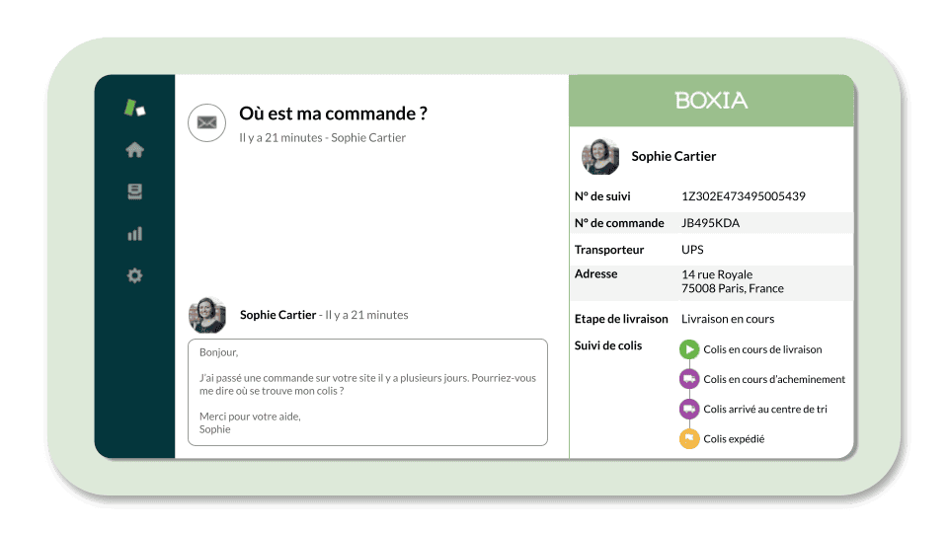
Task: Click '75008 Paris, France' address line
Action: 732,288
